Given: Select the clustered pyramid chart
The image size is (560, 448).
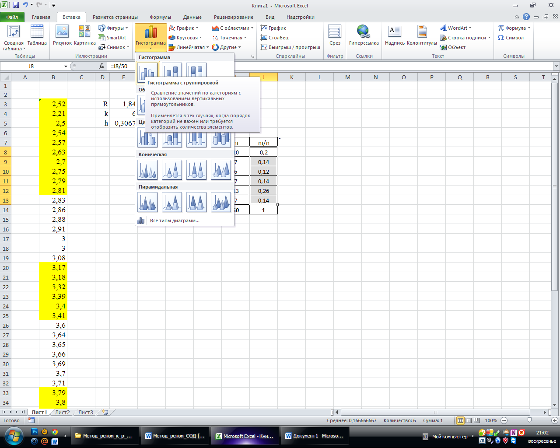Looking at the screenshot, I should (147, 202).
